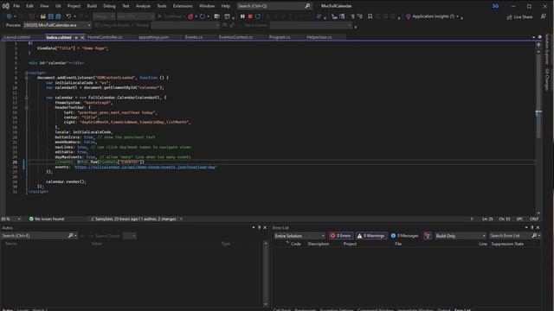Close the Error List panel
554x311 pixels.
tap(538, 228)
